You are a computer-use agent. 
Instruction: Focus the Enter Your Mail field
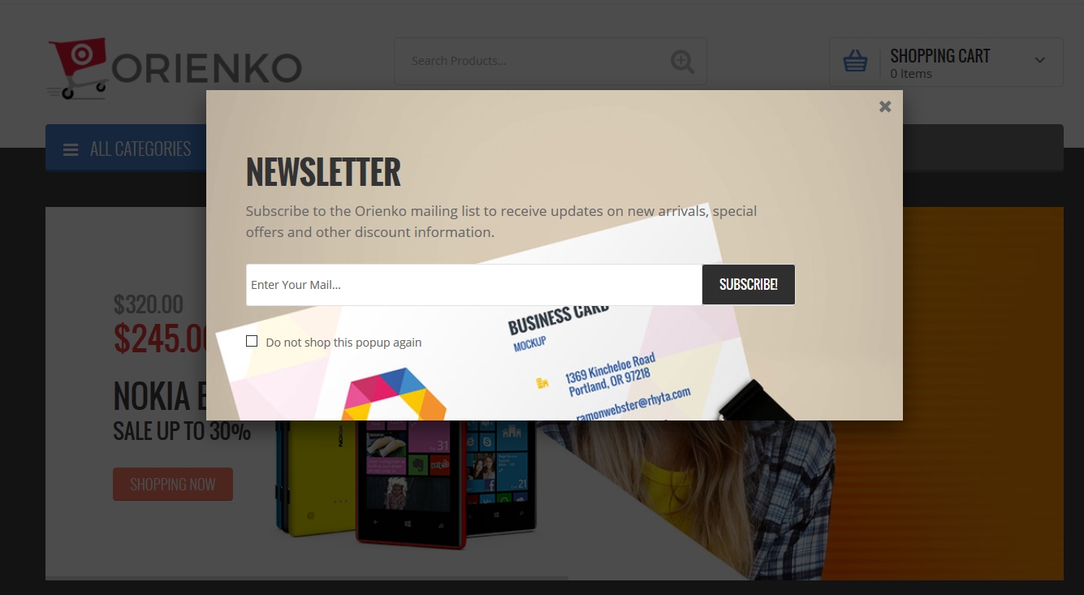pyautogui.click(x=474, y=285)
